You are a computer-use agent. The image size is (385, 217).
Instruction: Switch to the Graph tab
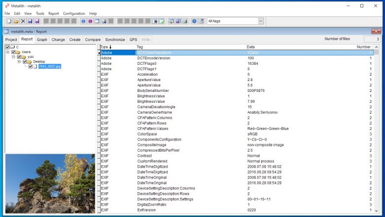42,40
